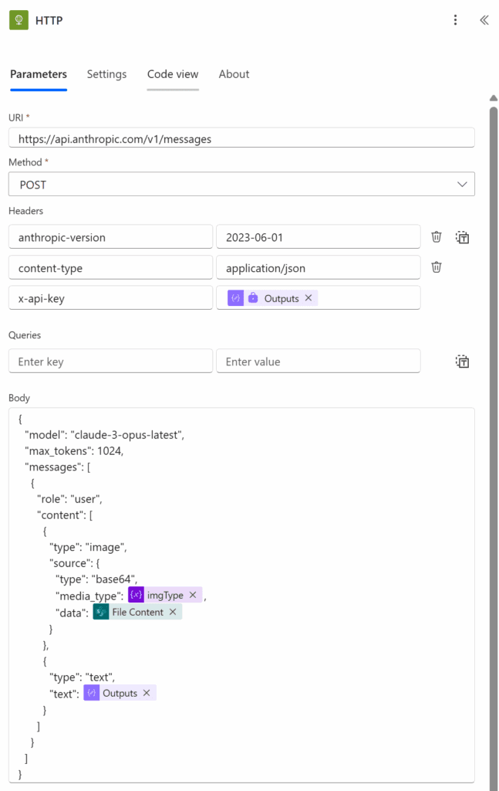Delete the anthropic-version header row

(437, 236)
